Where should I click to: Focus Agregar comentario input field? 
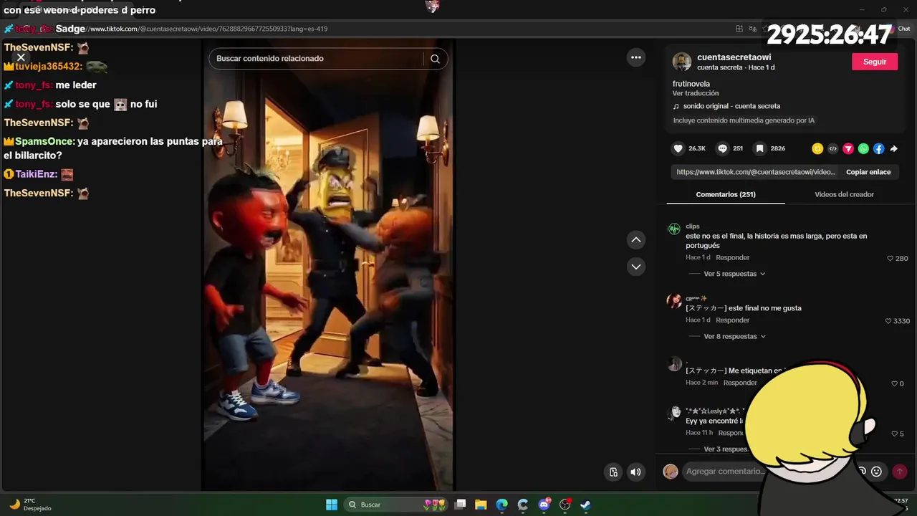pyautogui.click(x=725, y=471)
